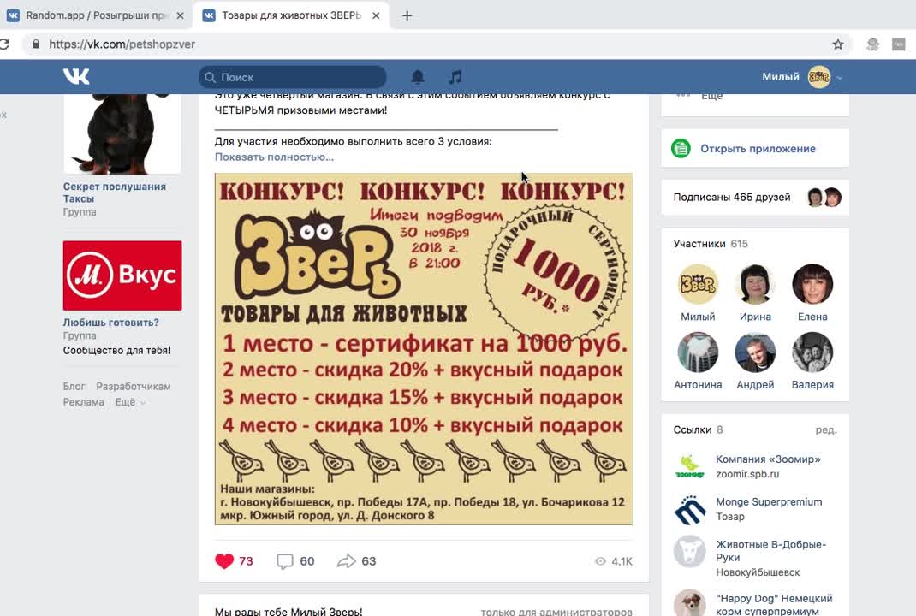Screen dimensions: 916x616
Task: Open member Валерия avatar
Action: [812, 352]
